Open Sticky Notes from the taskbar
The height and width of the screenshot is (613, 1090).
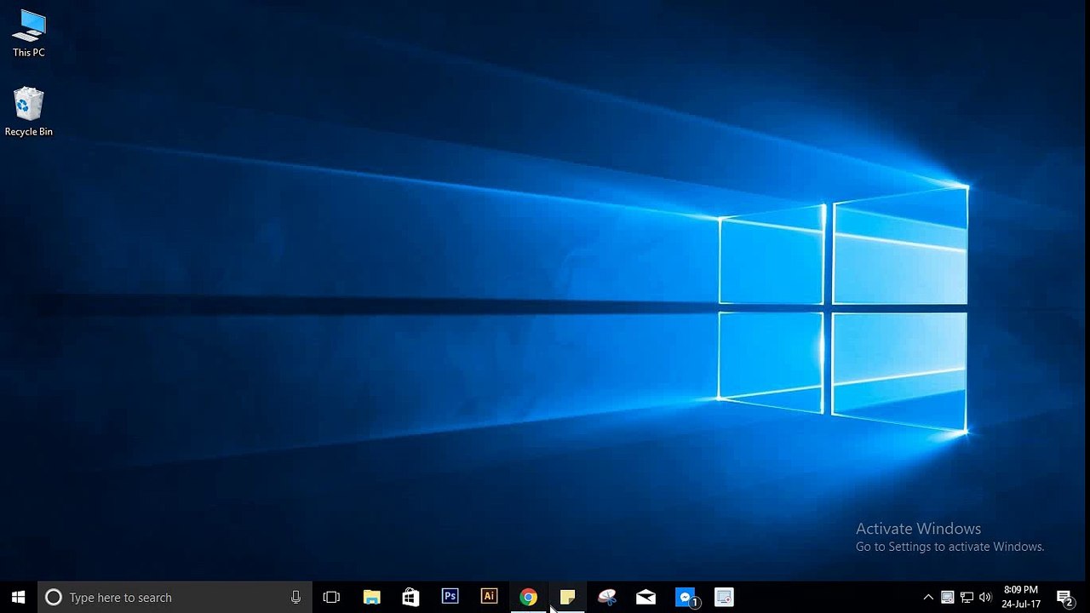click(x=567, y=598)
